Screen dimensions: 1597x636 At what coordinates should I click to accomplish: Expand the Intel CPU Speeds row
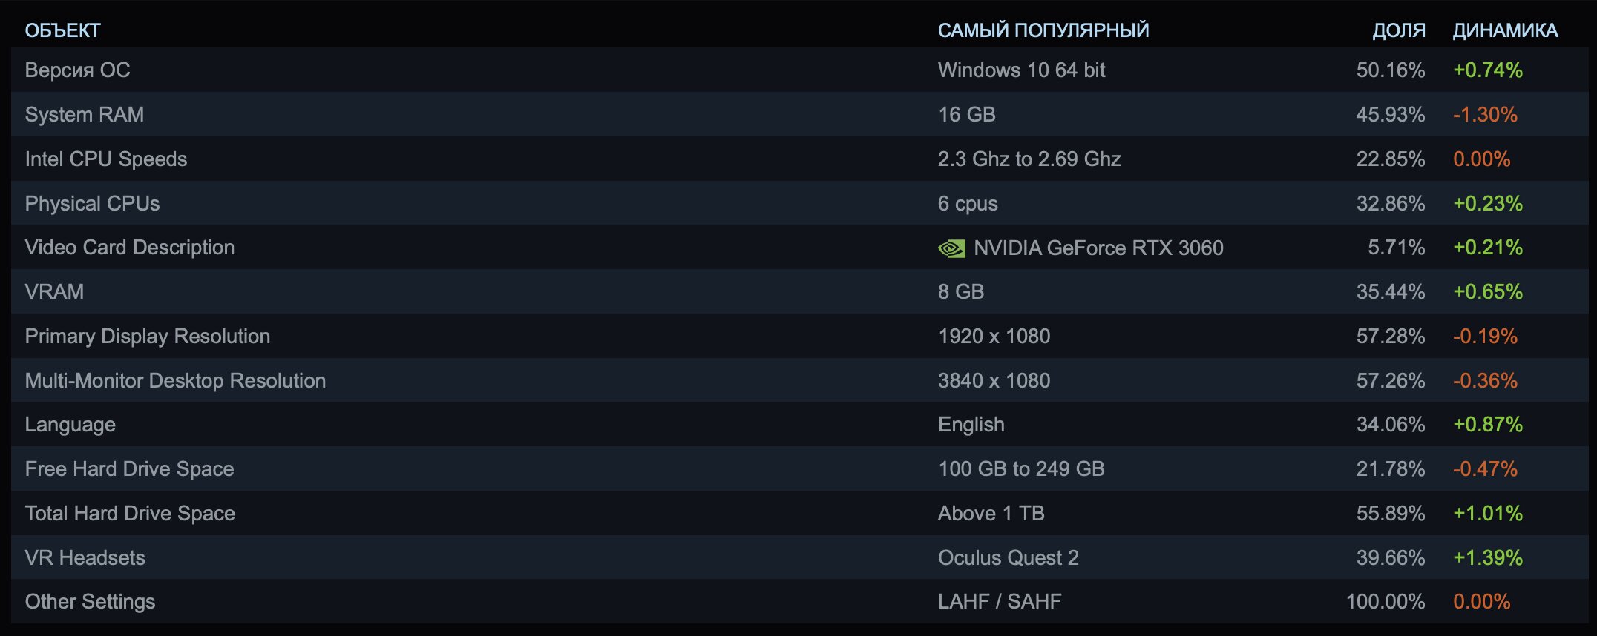pyautogui.click(x=799, y=159)
